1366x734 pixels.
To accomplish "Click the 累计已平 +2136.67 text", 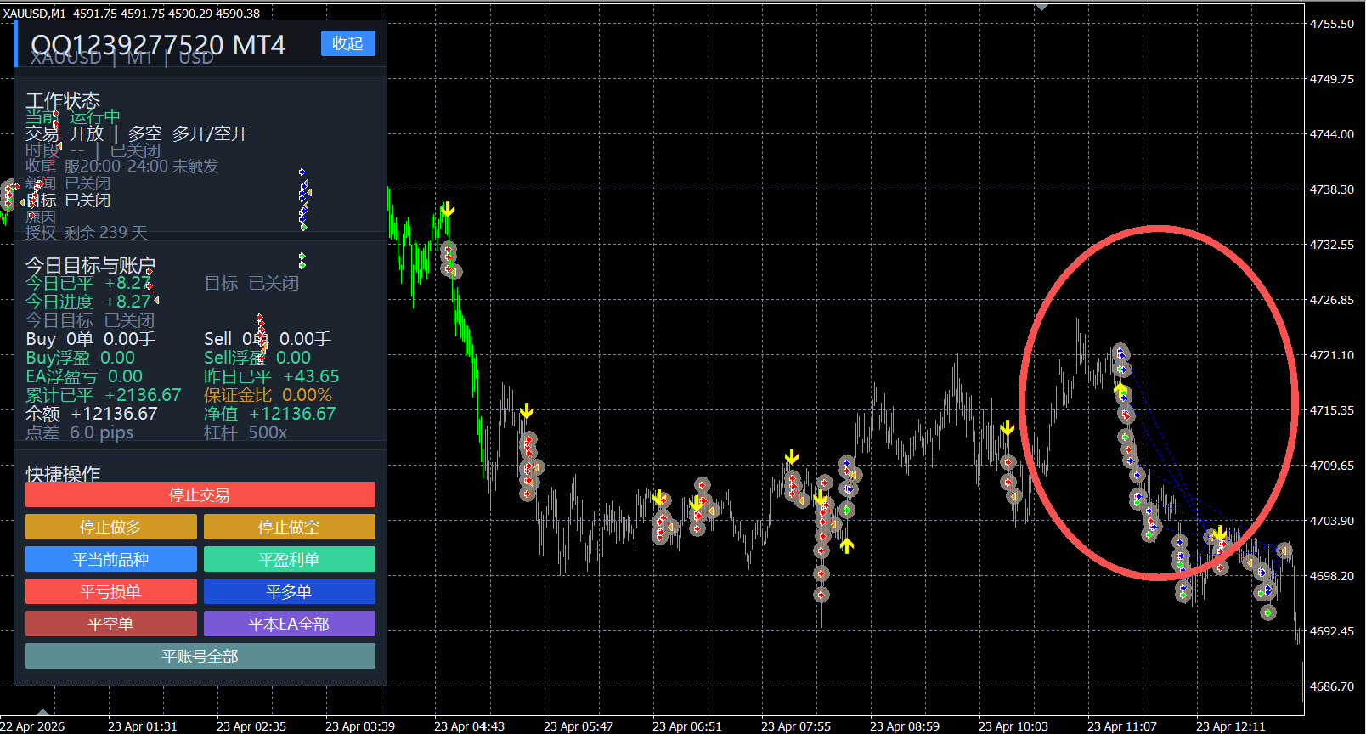I will (104, 395).
